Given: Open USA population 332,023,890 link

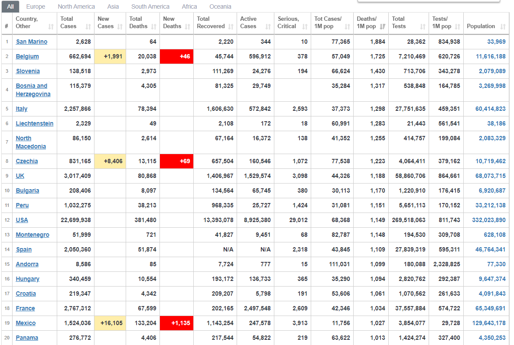Looking at the screenshot, I should click(x=489, y=220).
